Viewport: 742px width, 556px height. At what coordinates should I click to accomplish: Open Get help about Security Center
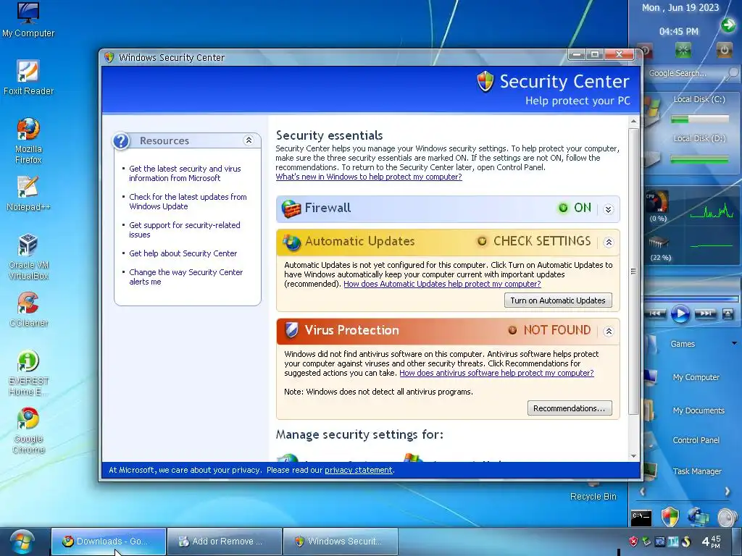[183, 253]
